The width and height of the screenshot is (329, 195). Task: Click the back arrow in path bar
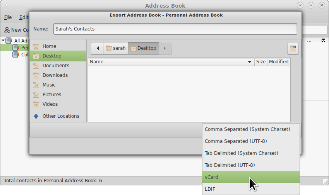(98, 48)
